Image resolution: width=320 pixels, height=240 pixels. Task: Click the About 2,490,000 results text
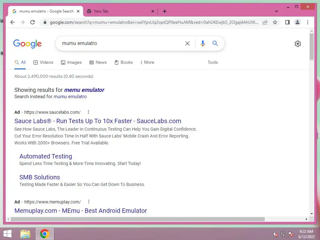(54, 76)
